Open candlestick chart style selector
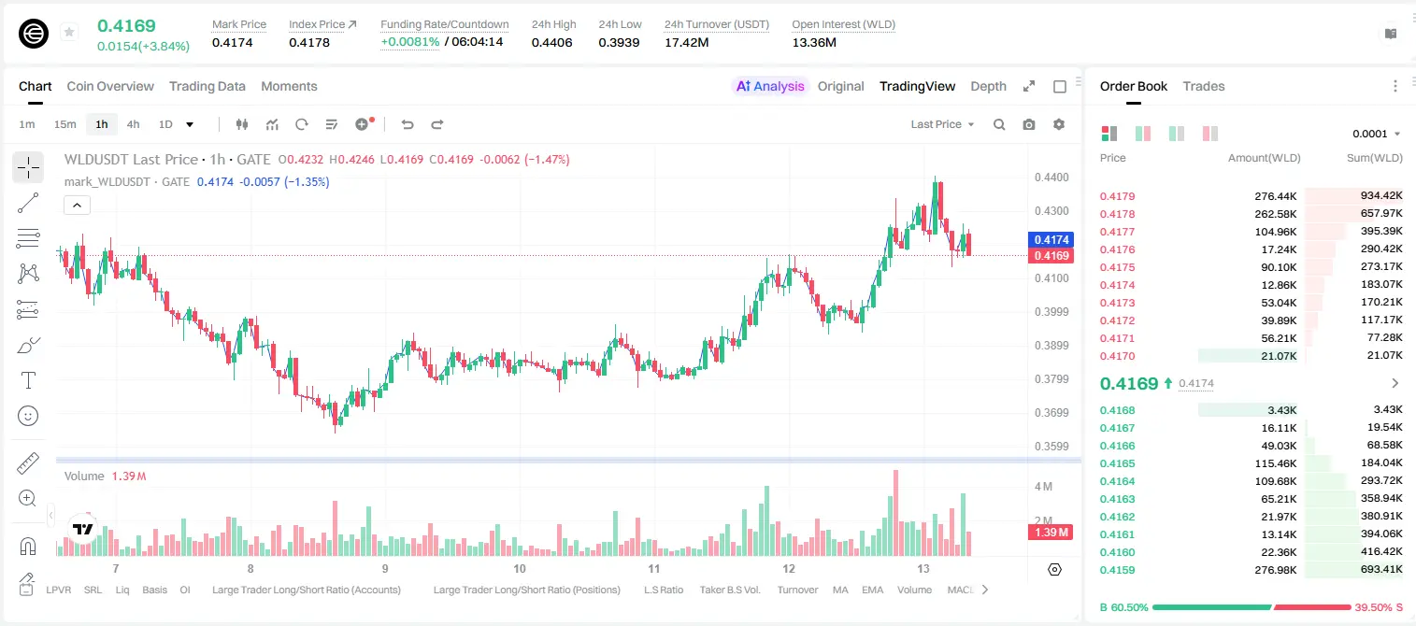This screenshot has height=626, width=1416. [243, 124]
